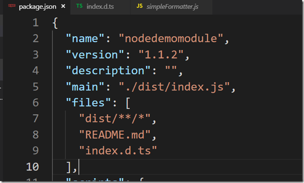The width and height of the screenshot is (304, 183).
Task: Click the "./dist/index.js" value
Action: coord(174,87)
